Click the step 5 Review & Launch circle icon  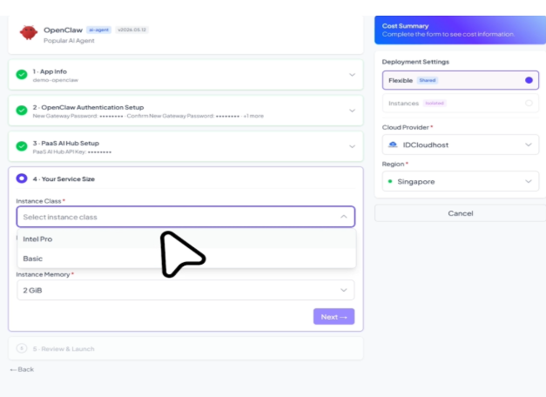(x=22, y=348)
